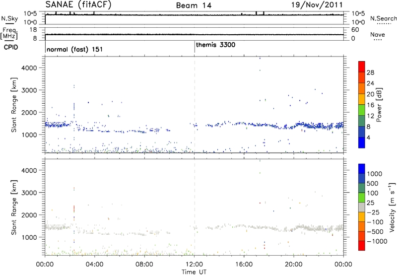
Task: Click the '-1000' label on Velocity color bar
Action: coord(377,241)
